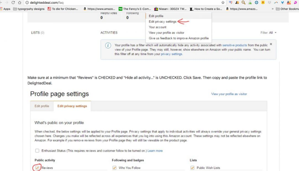Open the To die for Chicken bookmark

point(63,9)
